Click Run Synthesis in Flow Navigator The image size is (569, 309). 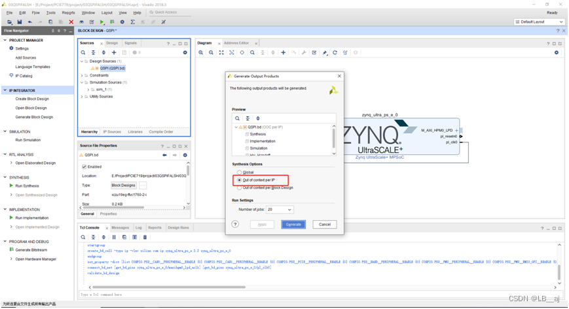pyautogui.click(x=28, y=186)
